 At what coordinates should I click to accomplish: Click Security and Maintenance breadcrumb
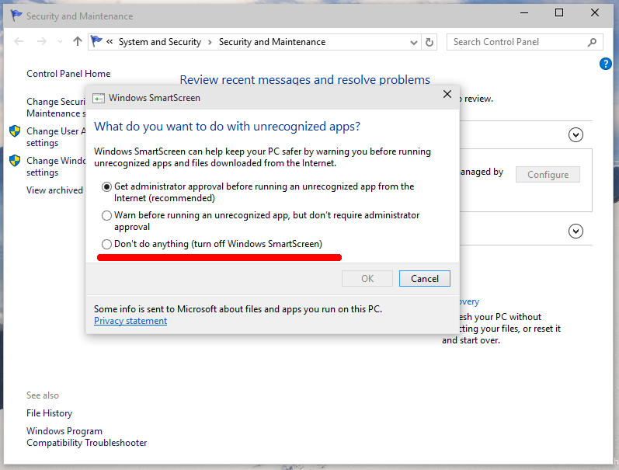[272, 42]
